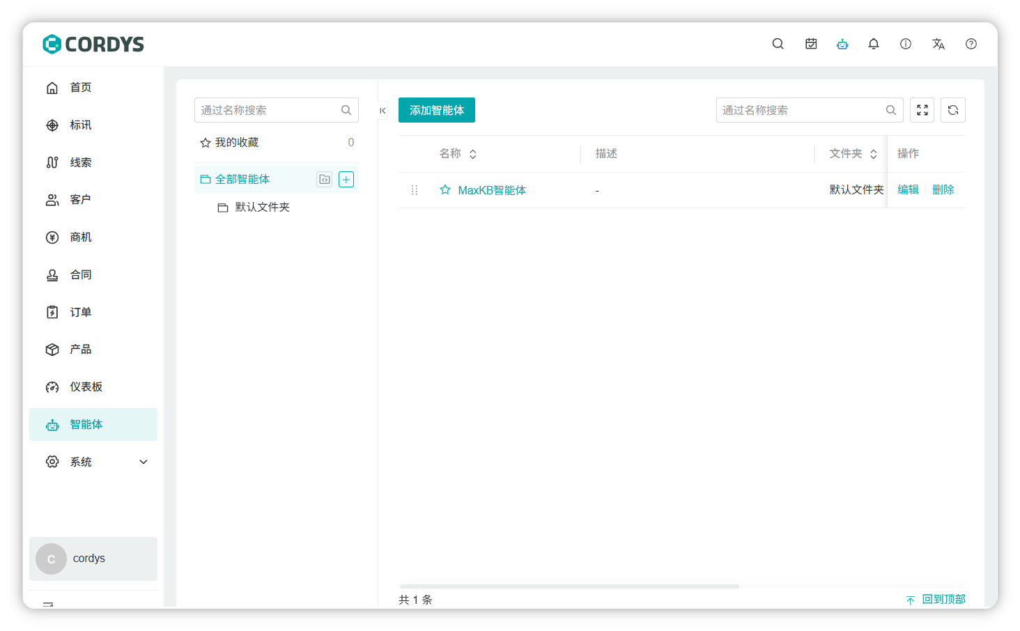Open global search magnifier in header

click(778, 44)
